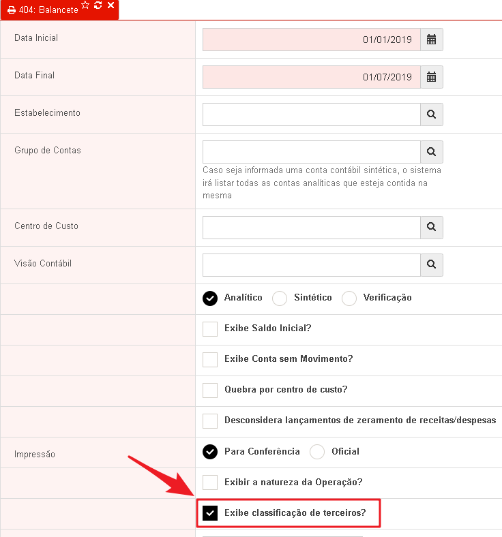This screenshot has height=537, width=502.
Task: Check Exibir a natureza da Operação
Action: tap(210, 482)
